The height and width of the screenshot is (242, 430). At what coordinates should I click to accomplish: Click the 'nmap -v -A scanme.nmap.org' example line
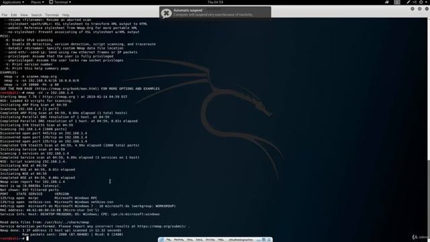click(x=30, y=77)
